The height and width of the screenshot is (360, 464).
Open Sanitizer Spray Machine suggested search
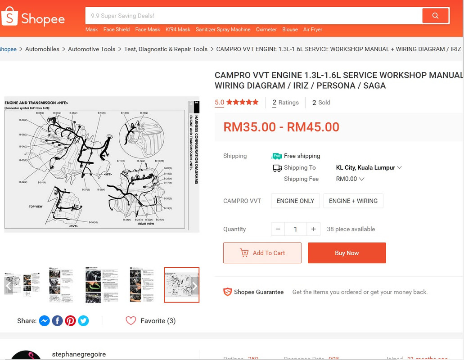pos(223,30)
